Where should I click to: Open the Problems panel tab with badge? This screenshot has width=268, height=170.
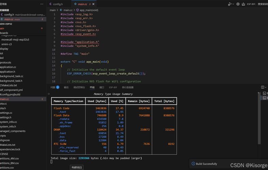point(55,87)
